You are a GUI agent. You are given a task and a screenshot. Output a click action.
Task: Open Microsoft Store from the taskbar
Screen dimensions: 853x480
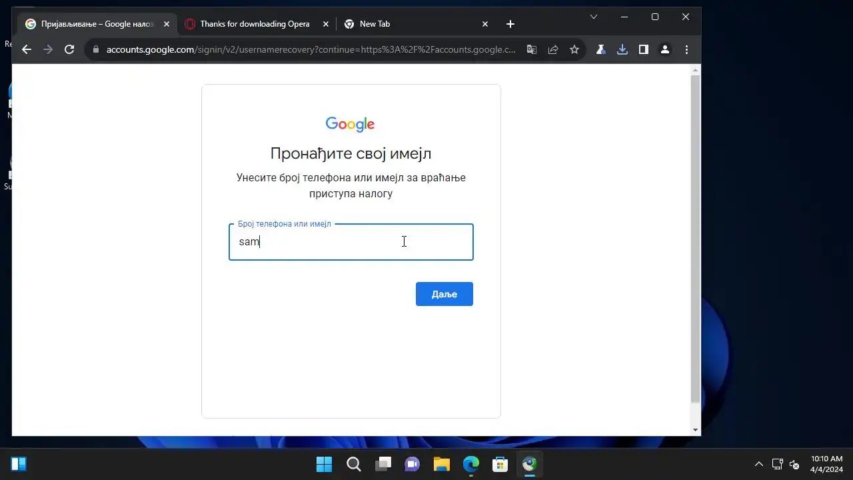(500, 464)
